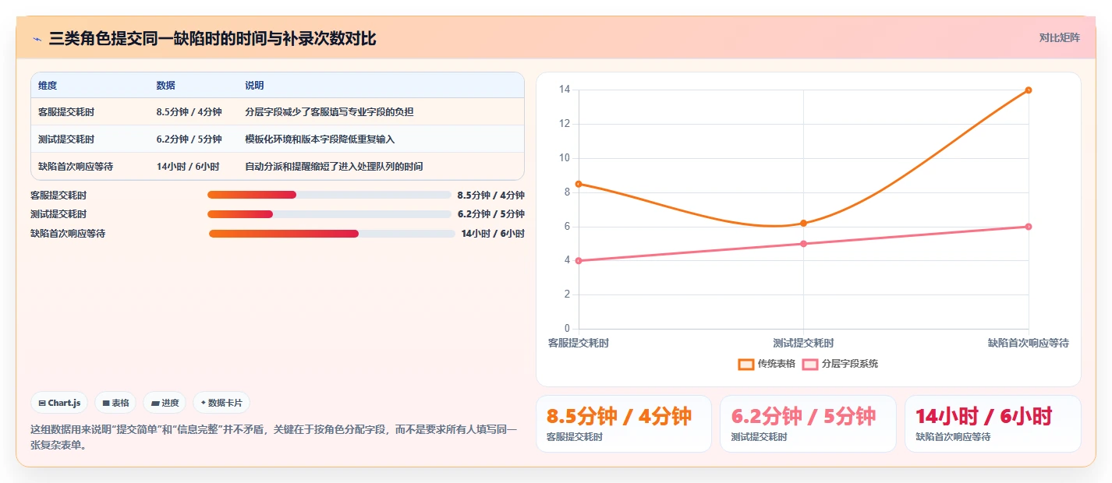
Task: Select the 进度 tag chip
Action: tap(165, 403)
